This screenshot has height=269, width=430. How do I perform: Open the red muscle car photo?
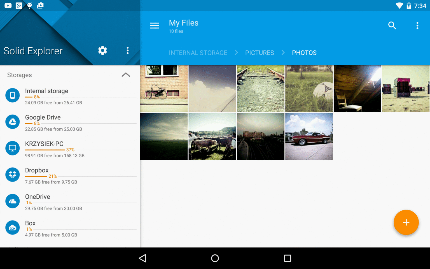(309, 136)
